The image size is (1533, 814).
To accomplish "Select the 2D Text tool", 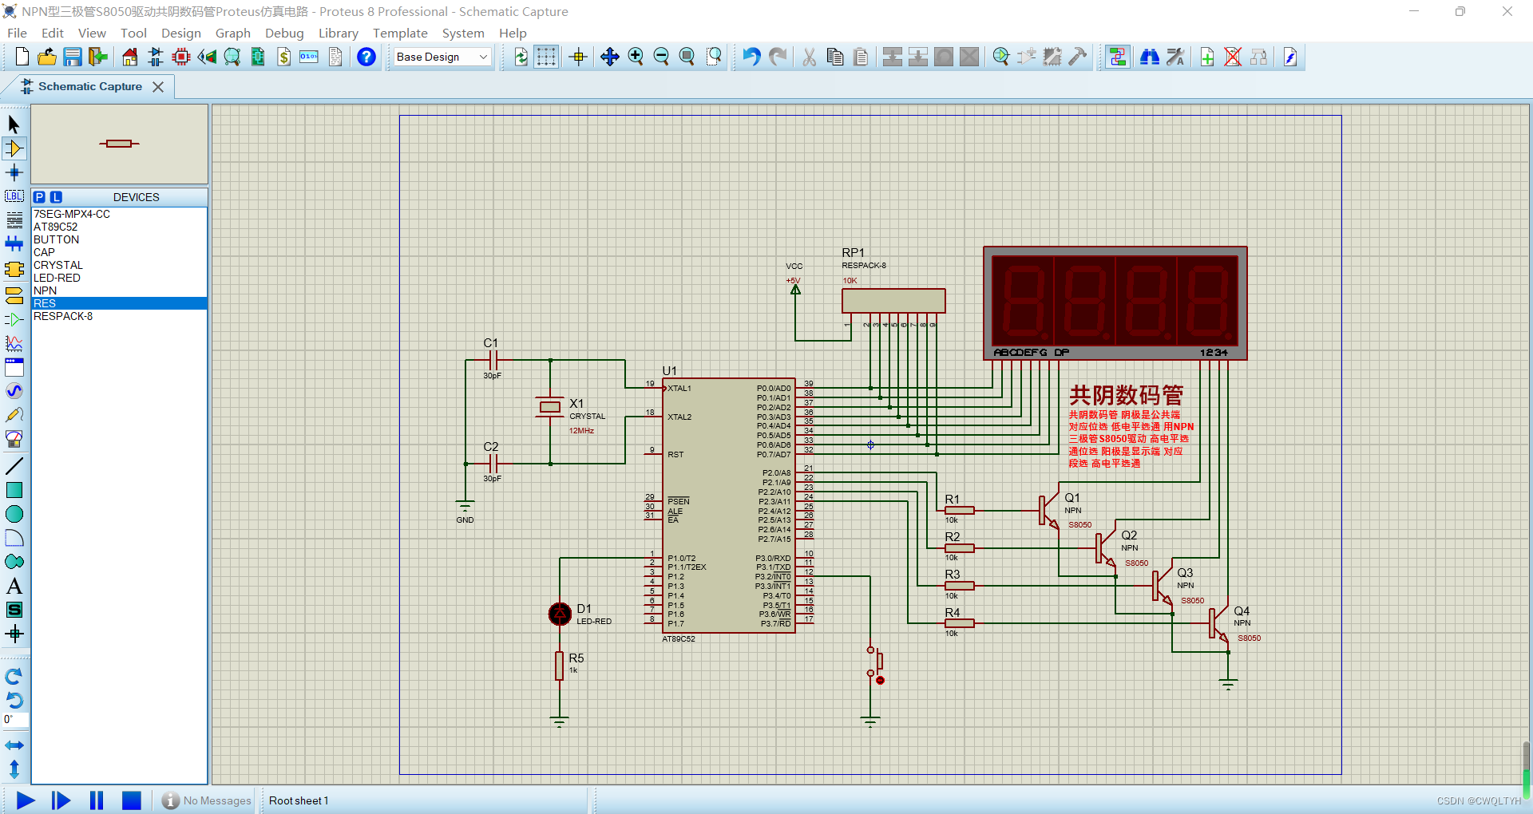I will point(14,586).
